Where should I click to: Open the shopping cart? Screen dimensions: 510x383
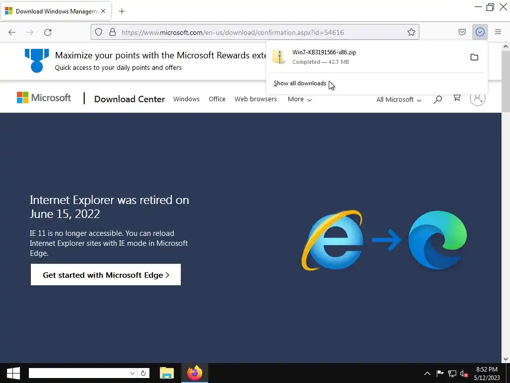pos(457,98)
